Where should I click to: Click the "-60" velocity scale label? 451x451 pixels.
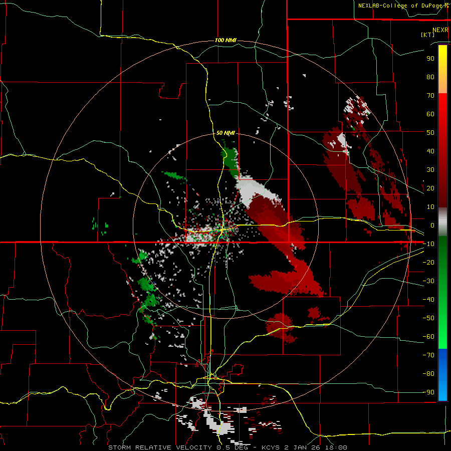click(428, 337)
